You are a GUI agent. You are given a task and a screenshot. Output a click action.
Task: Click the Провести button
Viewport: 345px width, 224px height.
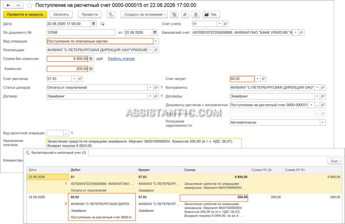pyautogui.click(x=90, y=14)
